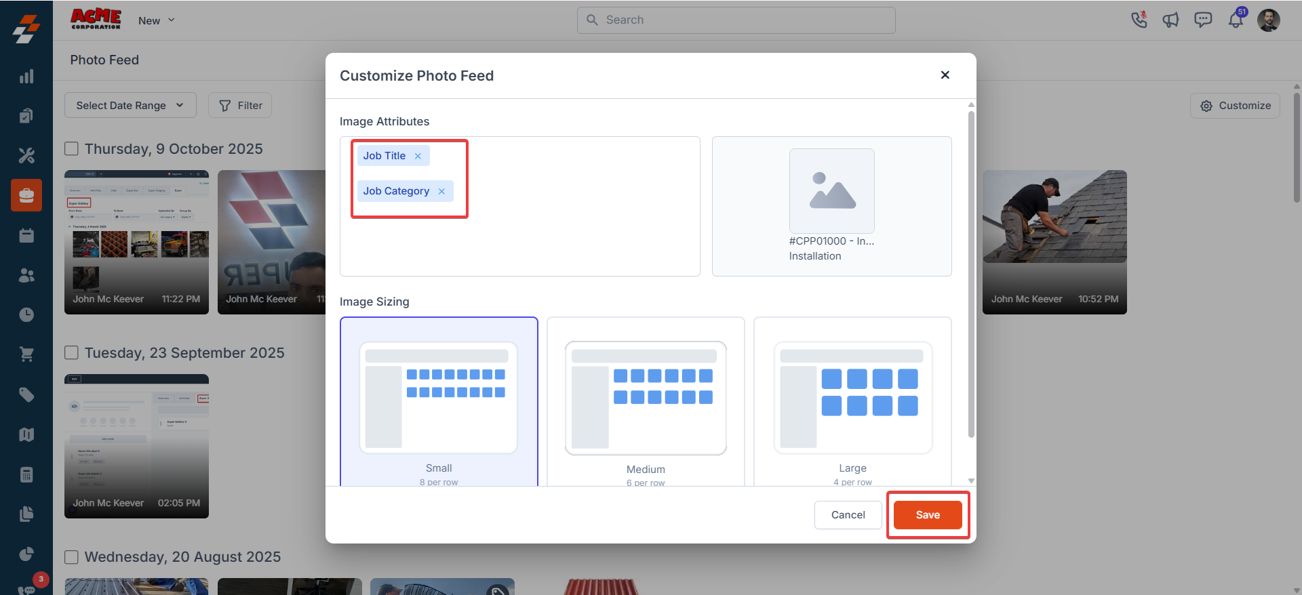Screen dimensions: 1302x595
Task: Click the dialog scrollbar down arrow
Action: coord(971,480)
